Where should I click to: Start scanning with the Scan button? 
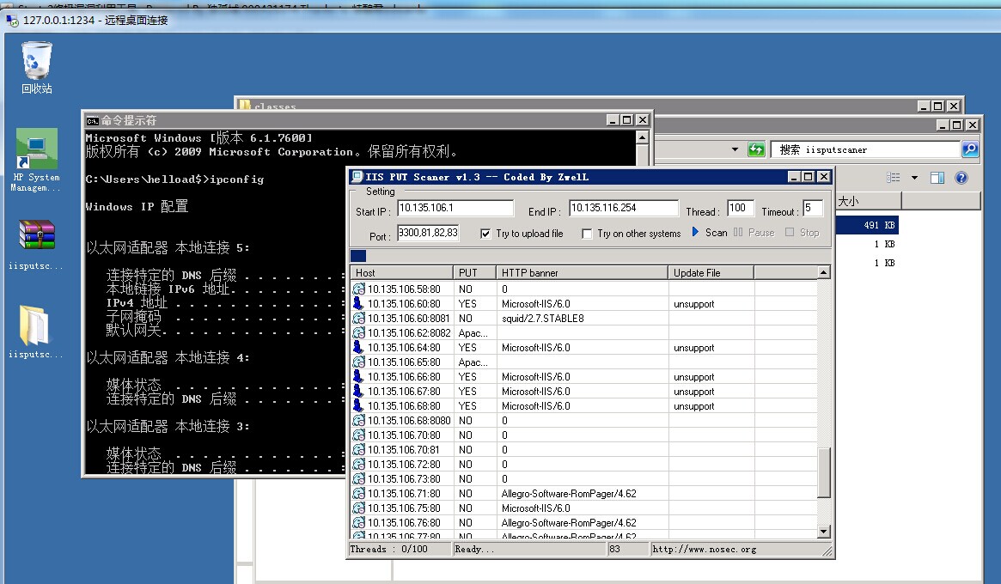tap(710, 233)
